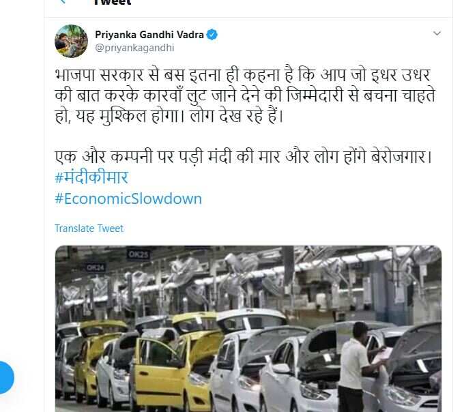Viewport: 462px width, 412px height.
Task: Go back using the arrow beside Tweet header
Action: pyautogui.click(x=63, y=1)
